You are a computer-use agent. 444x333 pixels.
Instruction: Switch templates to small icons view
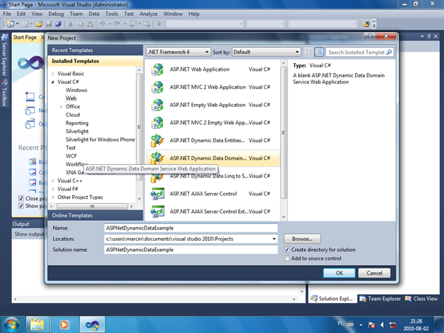pyautogui.click(x=308, y=52)
